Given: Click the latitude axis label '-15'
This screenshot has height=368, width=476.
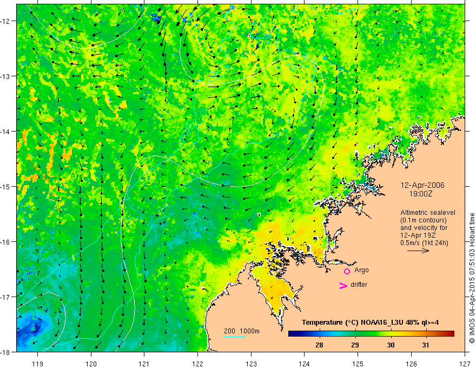Looking at the screenshot, I should coord(5,187).
